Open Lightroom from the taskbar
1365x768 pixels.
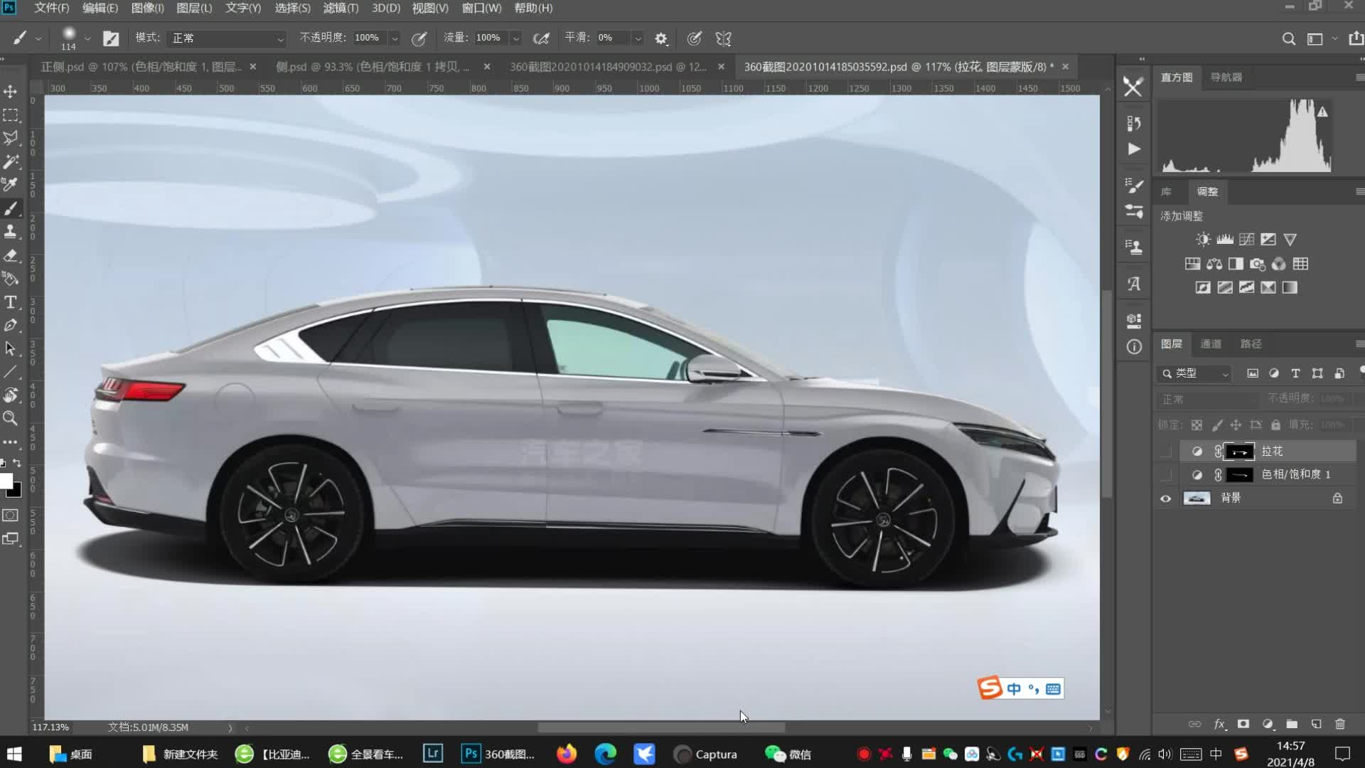433,754
